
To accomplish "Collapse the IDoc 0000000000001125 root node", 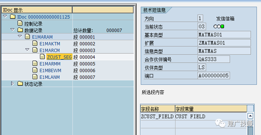I will (5, 16).
